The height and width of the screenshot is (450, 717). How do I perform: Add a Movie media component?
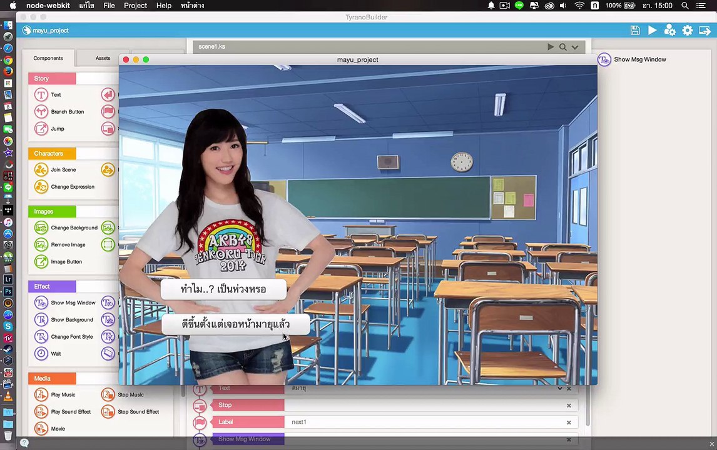tap(49, 429)
